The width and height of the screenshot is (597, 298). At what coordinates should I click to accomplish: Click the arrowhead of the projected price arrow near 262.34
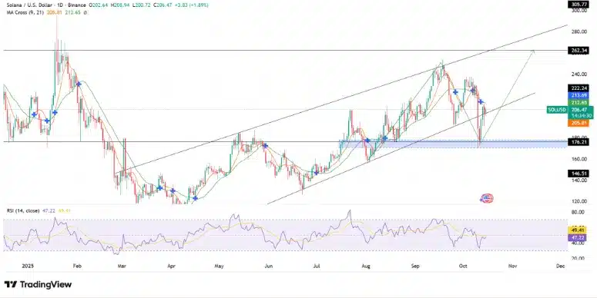point(532,51)
